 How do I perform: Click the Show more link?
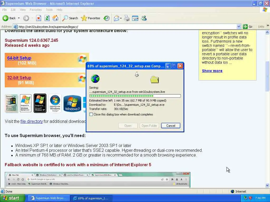pyautogui.click(x=212, y=71)
